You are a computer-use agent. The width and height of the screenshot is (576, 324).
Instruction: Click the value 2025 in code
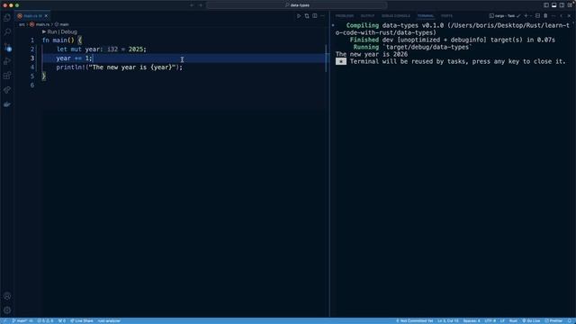136,49
